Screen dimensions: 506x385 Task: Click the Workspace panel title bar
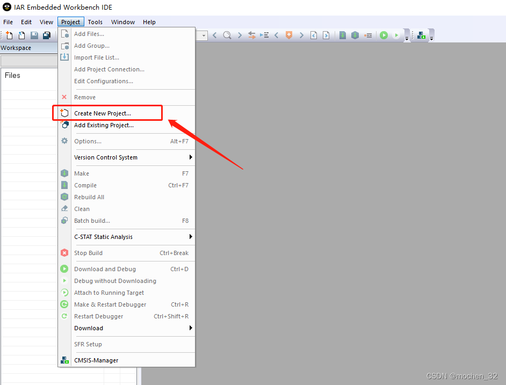(x=29, y=48)
